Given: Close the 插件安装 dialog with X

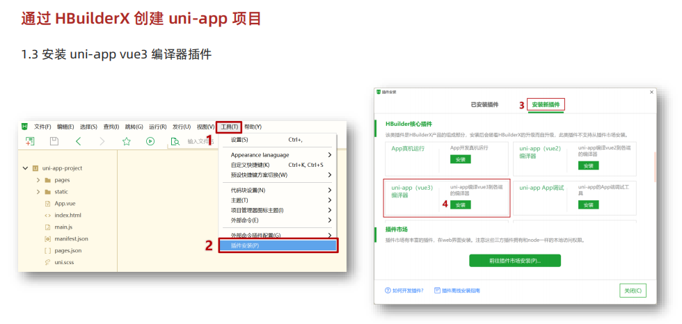Looking at the screenshot, I should pos(651,92).
